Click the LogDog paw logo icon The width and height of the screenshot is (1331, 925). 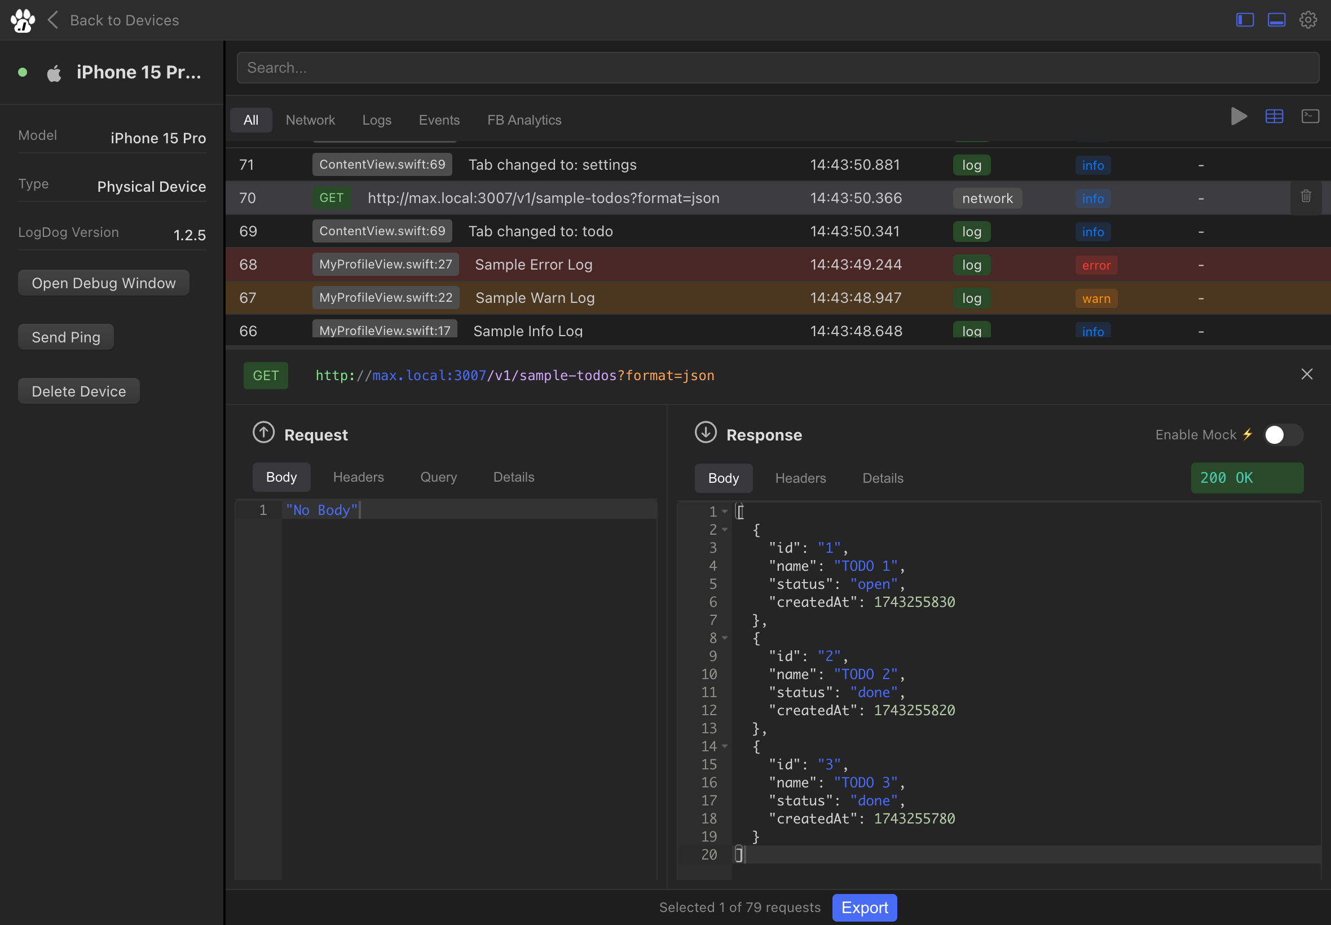[23, 21]
